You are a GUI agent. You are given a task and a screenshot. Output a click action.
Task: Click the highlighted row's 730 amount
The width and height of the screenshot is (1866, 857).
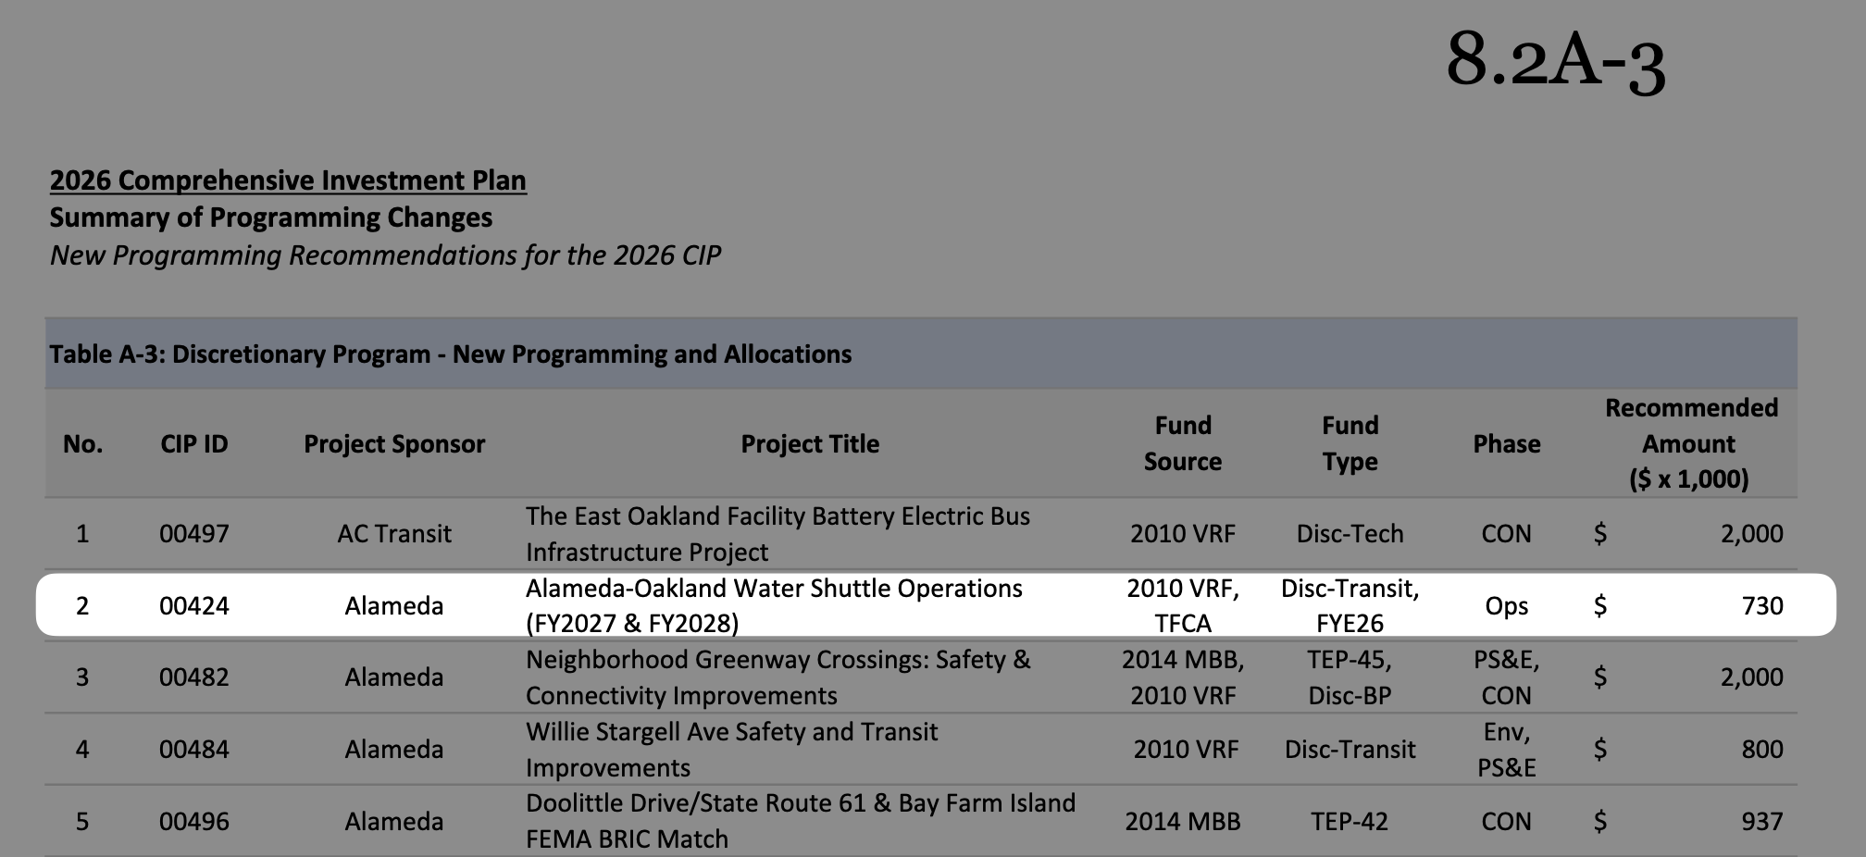point(1761,605)
